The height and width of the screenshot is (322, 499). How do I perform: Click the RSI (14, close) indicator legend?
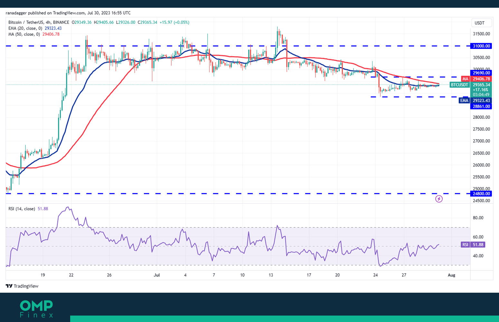point(28,209)
